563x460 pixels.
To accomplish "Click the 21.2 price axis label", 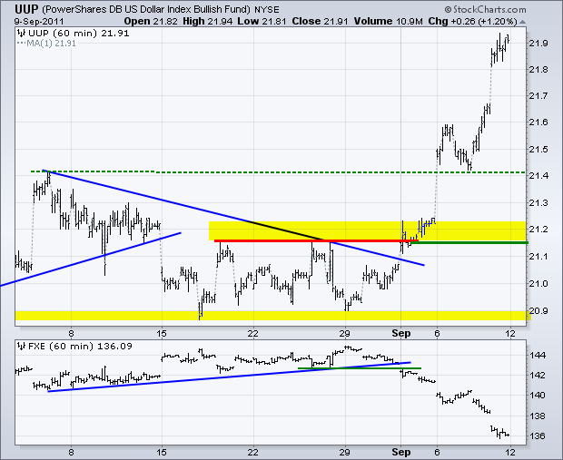I will pos(538,229).
